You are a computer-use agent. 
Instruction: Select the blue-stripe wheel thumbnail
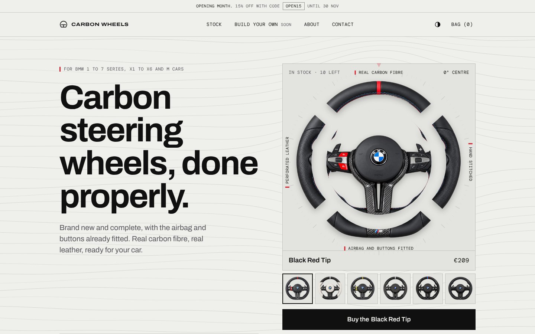[428, 289]
